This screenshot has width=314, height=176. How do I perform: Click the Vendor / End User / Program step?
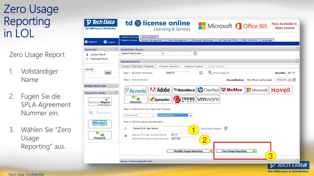[x=138, y=66]
